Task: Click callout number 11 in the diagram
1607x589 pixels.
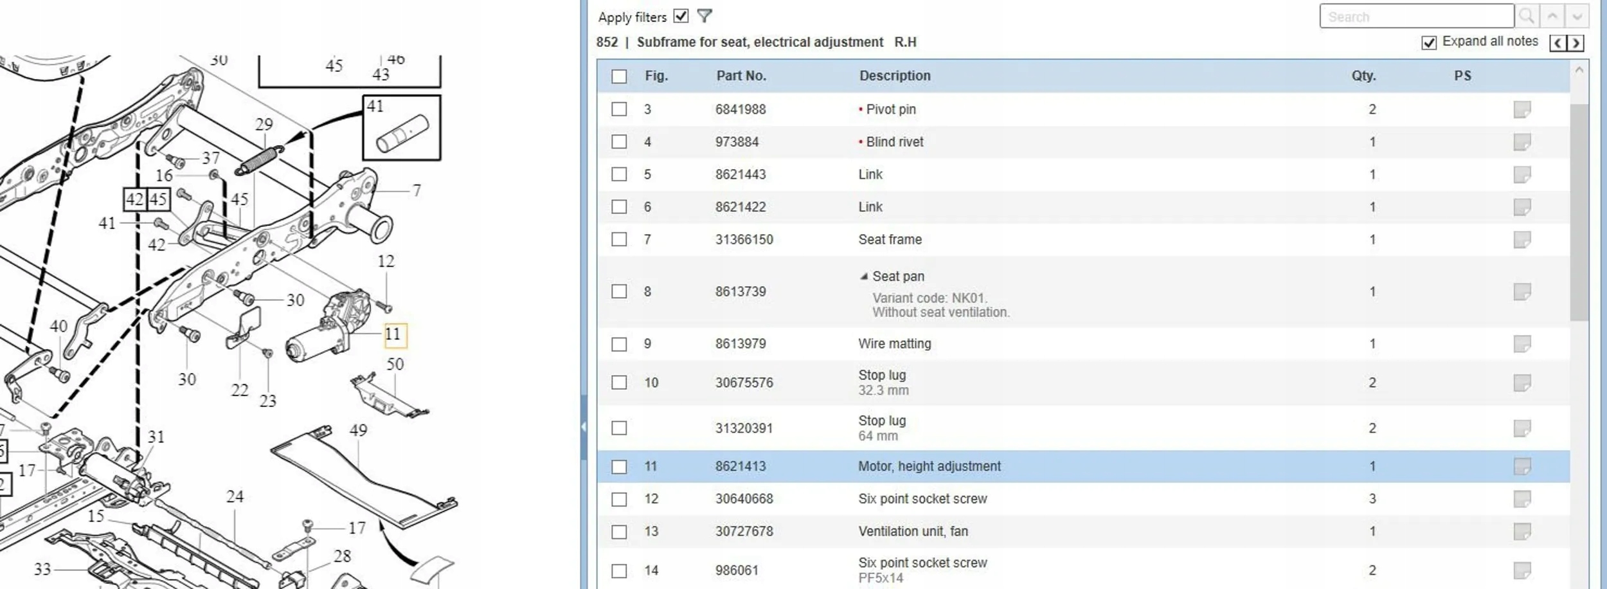Action: pyautogui.click(x=393, y=334)
